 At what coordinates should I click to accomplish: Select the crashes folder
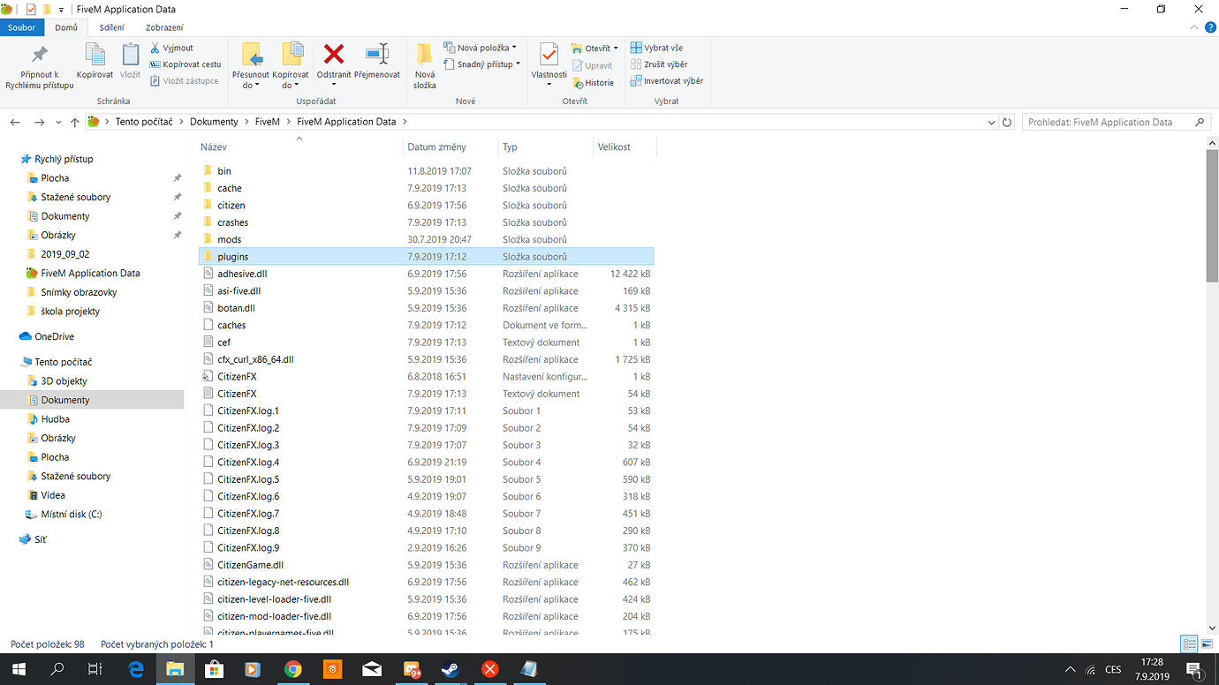233,222
